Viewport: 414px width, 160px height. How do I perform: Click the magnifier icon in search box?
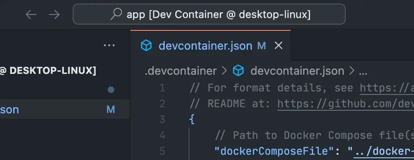point(116,14)
